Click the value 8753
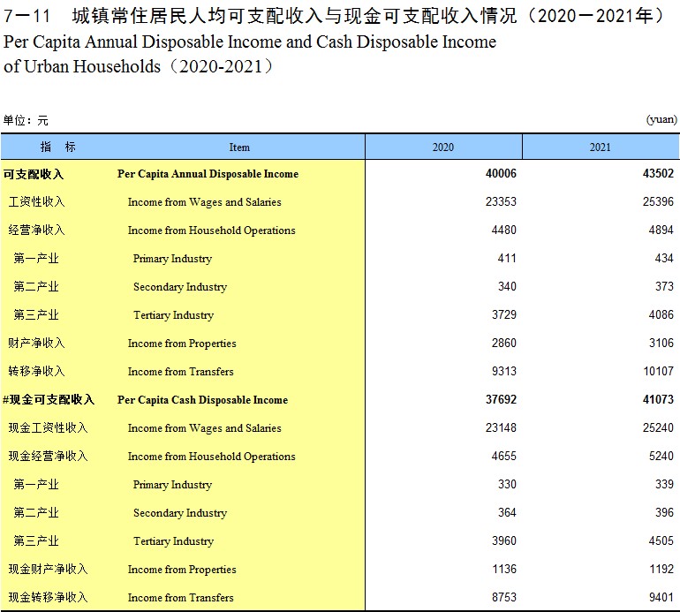 pyautogui.click(x=504, y=597)
